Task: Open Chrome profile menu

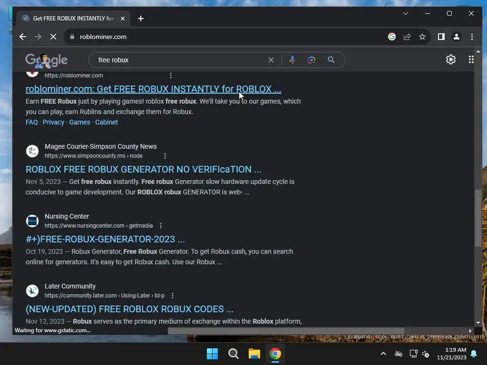Action: 456,37
